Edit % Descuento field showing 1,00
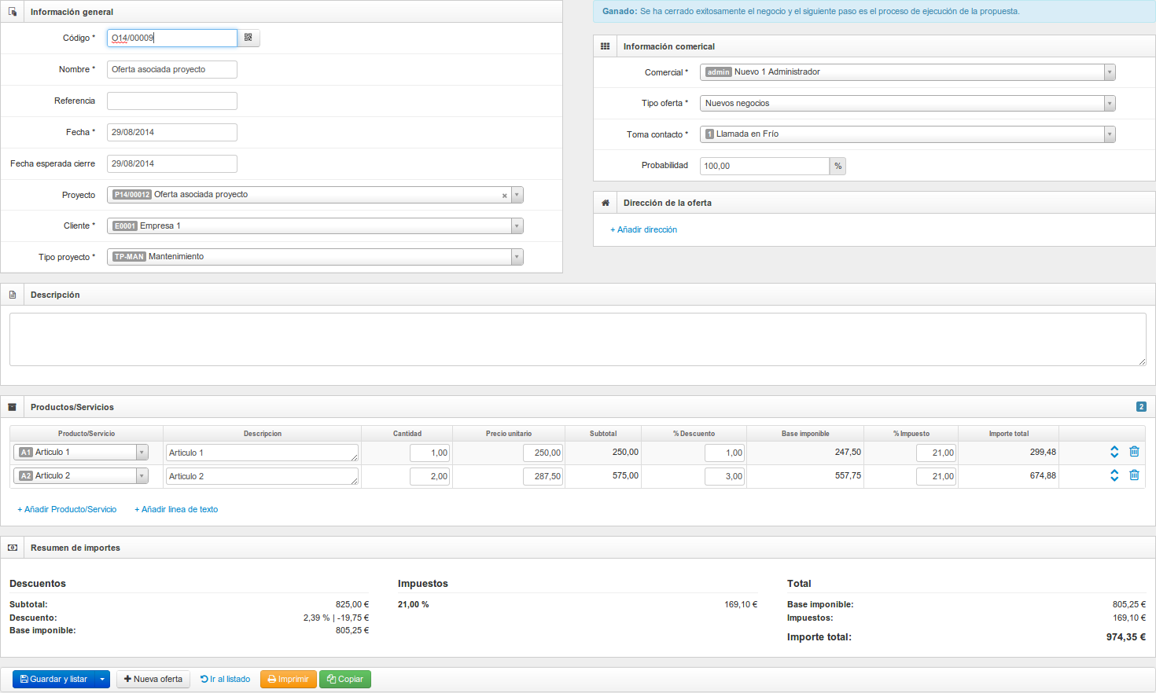The height and width of the screenshot is (693, 1156). pos(724,453)
